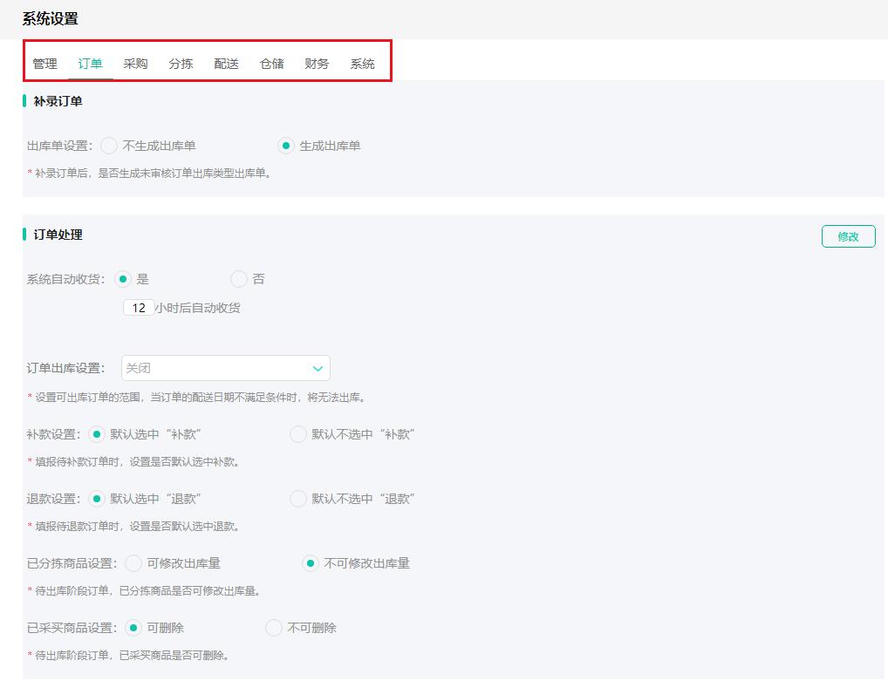This screenshot has height=681, width=888.
Task: Switch to the 管理 tab
Action: (44, 63)
